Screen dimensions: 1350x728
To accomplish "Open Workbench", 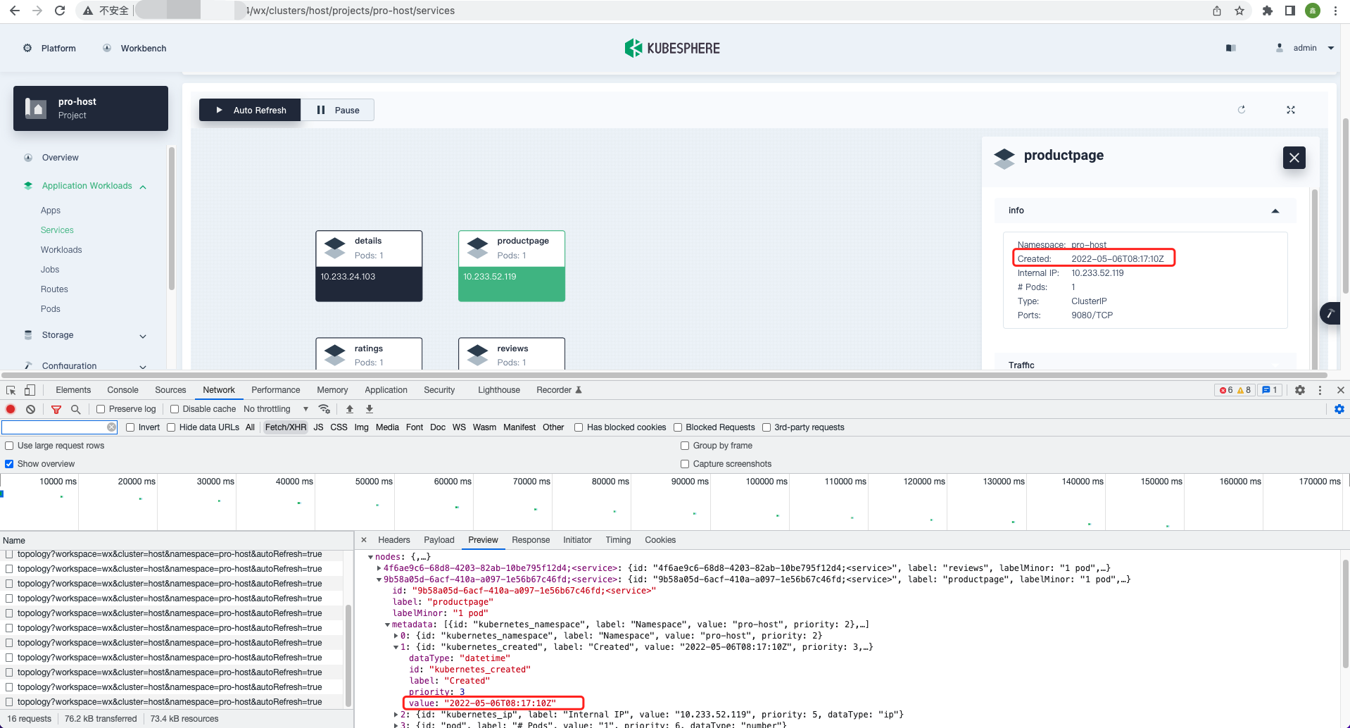I will [134, 48].
